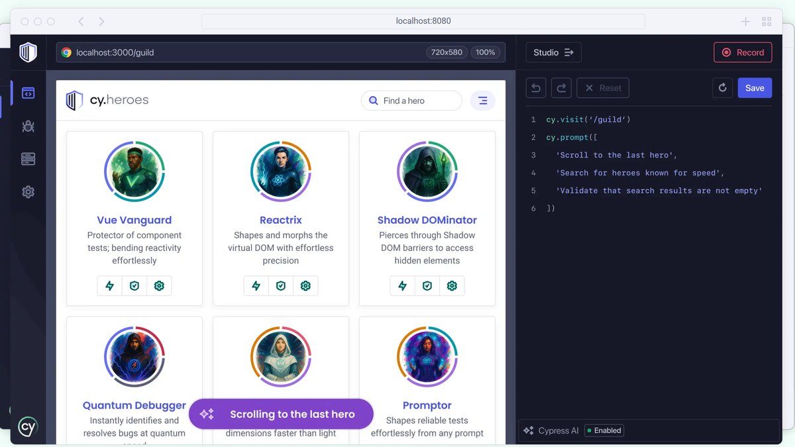Open the Debug bug icon in sidebar
This screenshot has width=795, height=447.
click(28, 126)
